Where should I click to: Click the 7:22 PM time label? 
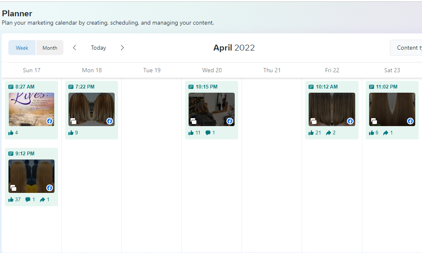point(85,87)
